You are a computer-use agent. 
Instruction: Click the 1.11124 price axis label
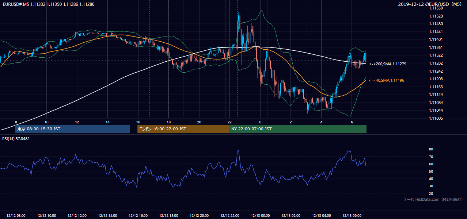click(436, 95)
